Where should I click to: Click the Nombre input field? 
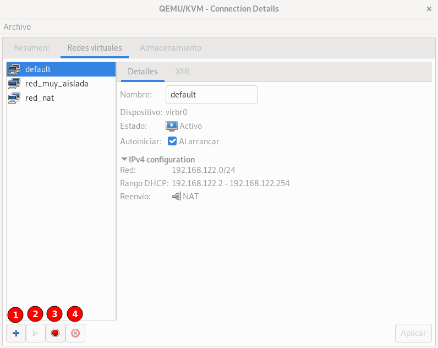212,95
